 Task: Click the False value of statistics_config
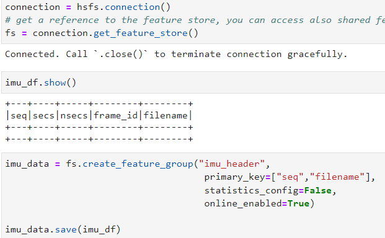point(317,191)
